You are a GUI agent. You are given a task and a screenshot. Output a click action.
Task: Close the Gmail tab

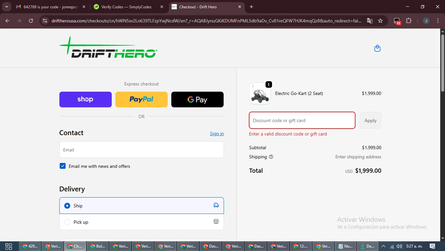coord(84,7)
